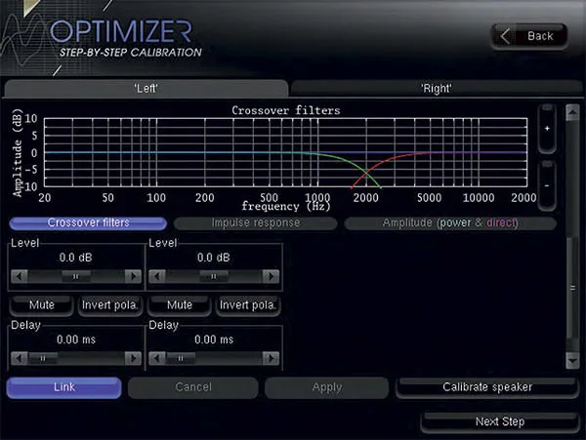Click the Back button
The height and width of the screenshot is (440, 586).
(x=529, y=36)
